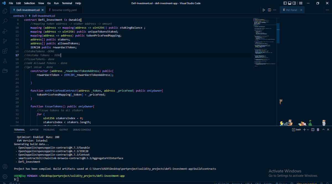Switch to the OUTPUT panel tab
332x184 pixels.
(64, 130)
